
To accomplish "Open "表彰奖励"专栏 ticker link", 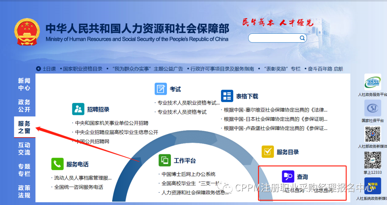I will pyautogui.click(x=282, y=69).
